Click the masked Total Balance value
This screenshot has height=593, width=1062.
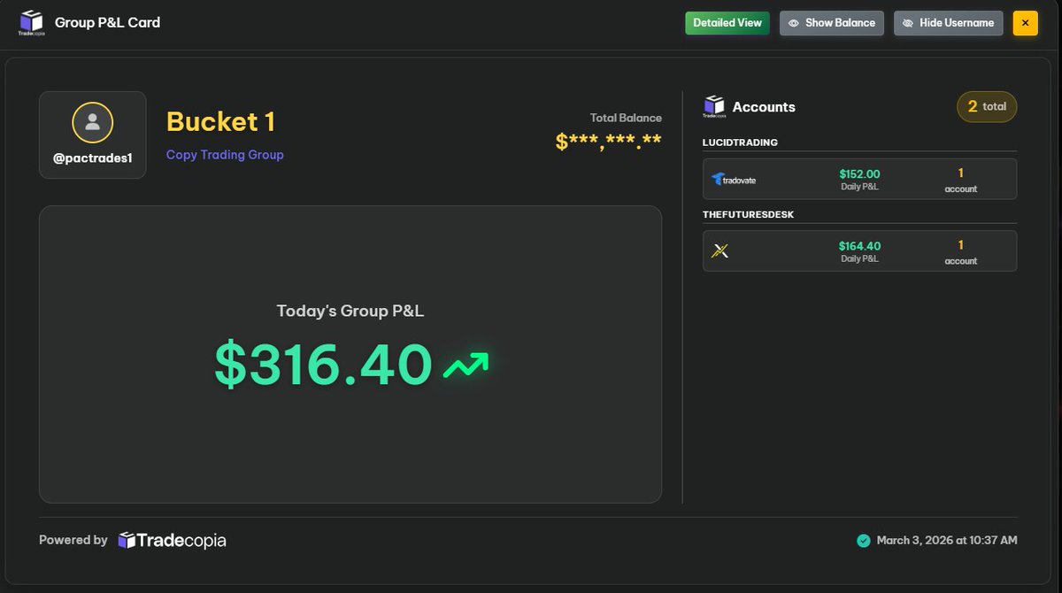pos(609,141)
